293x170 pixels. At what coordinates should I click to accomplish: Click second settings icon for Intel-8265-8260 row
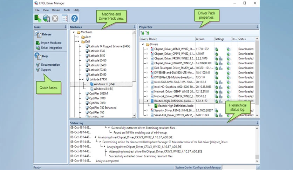tap(221, 82)
